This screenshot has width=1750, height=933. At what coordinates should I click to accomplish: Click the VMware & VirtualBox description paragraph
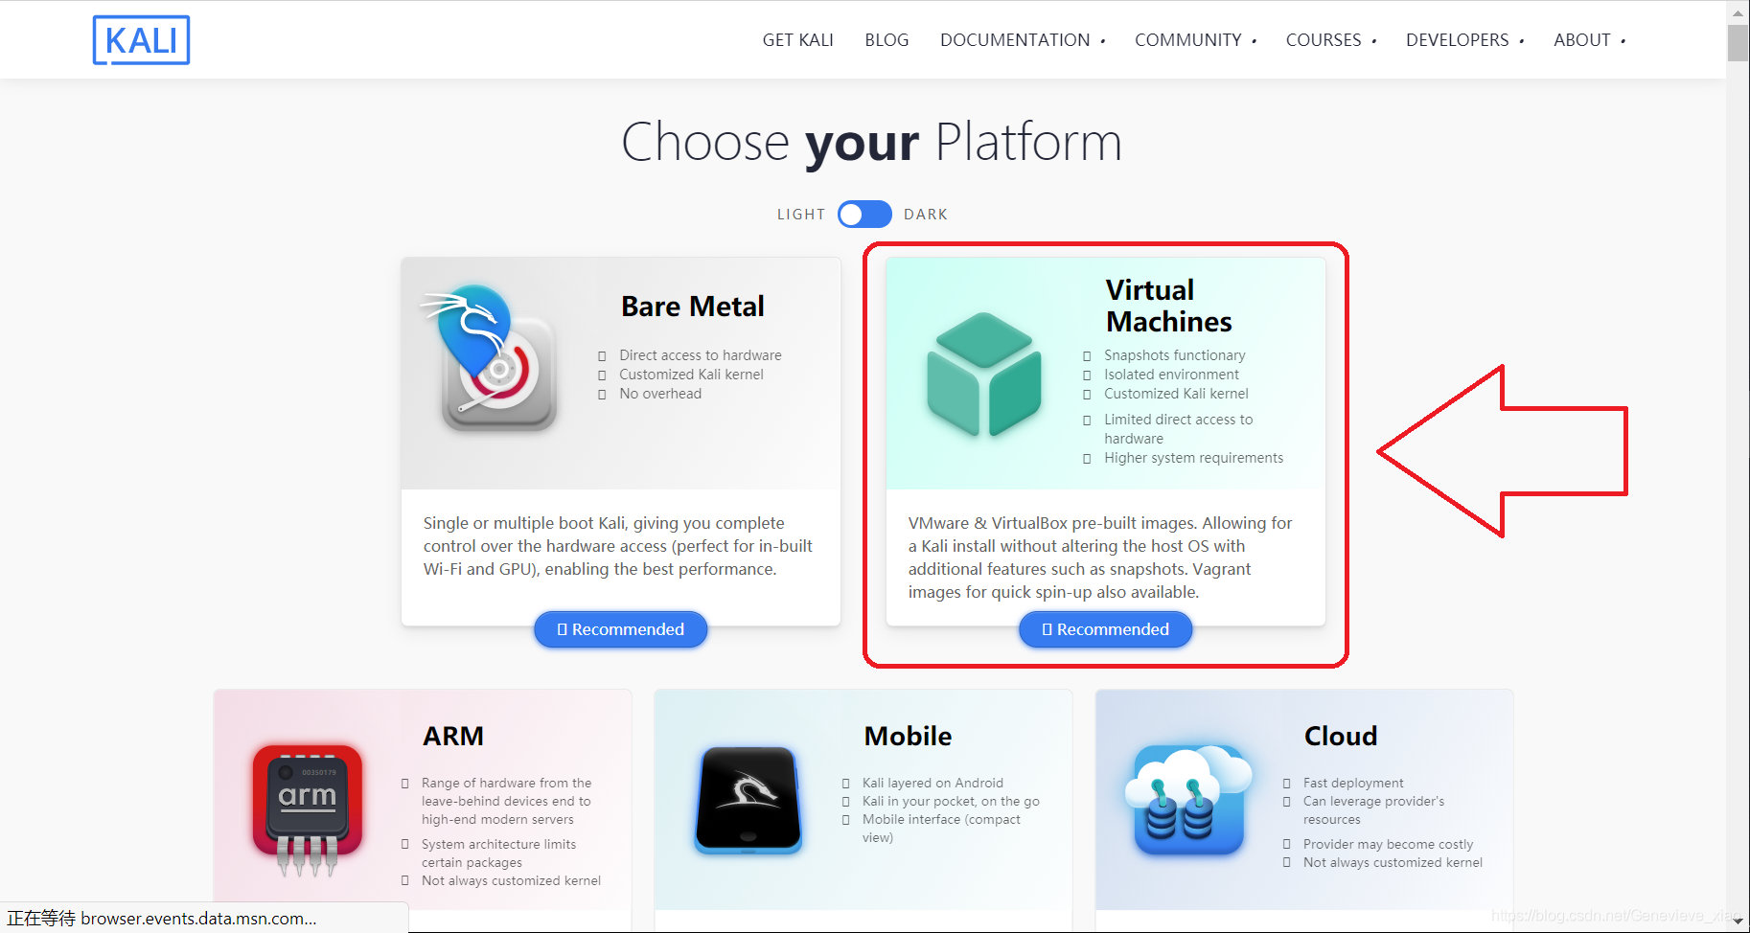click(1100, 558)
